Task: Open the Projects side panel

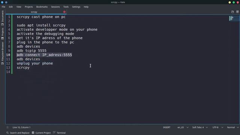Action: (3, 34)
